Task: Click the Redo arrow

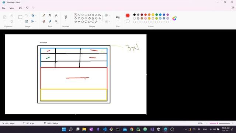Action: pyautogui.click(x=33, y=8)
